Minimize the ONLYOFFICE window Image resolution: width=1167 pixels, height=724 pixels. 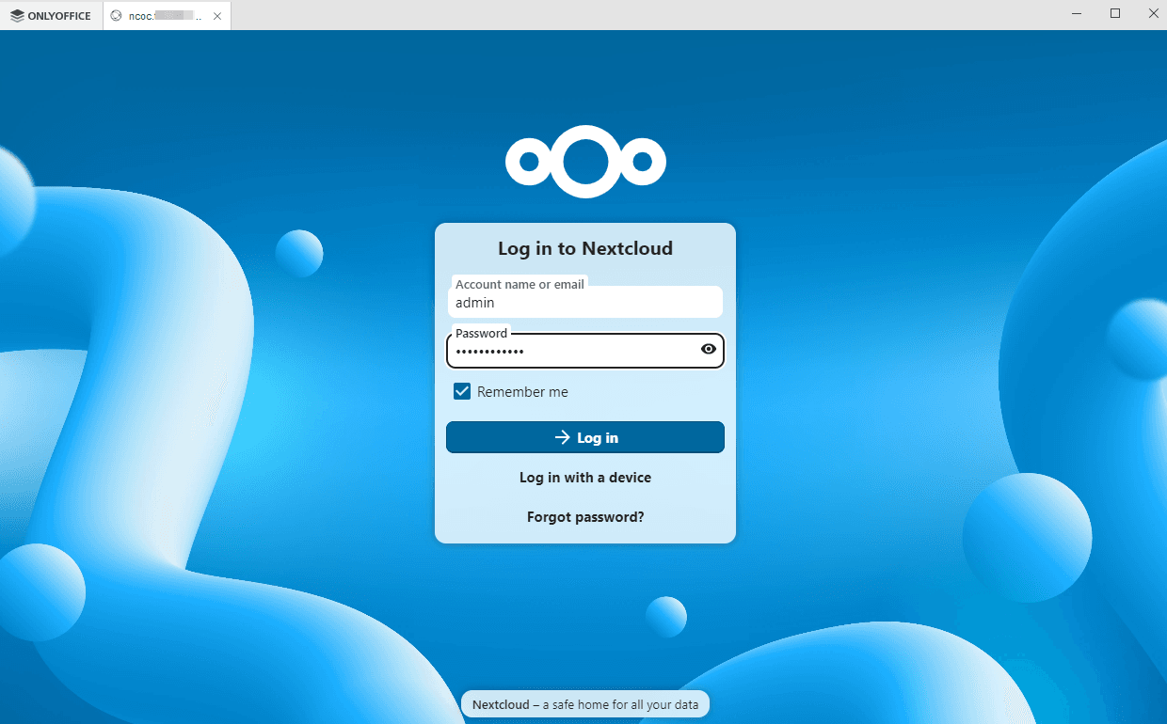(1076, 13)
